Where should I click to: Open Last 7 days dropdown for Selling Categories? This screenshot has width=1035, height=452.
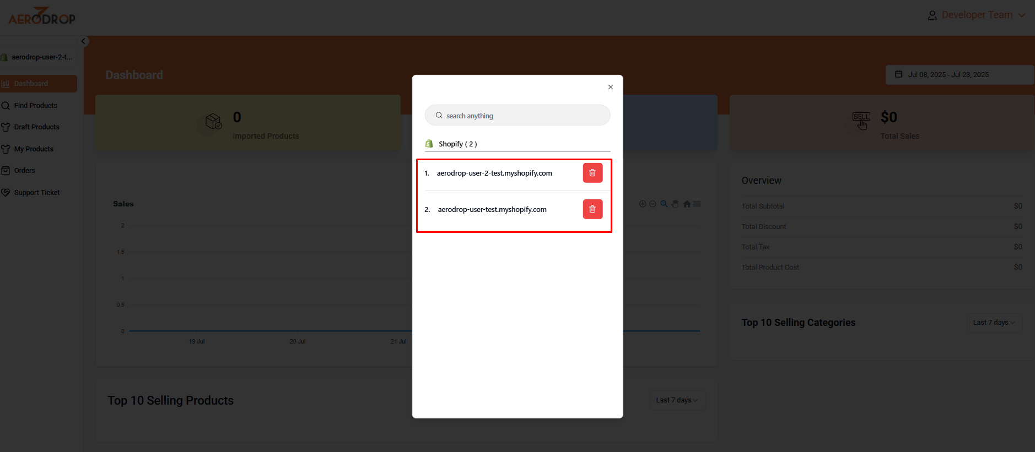point(994,323)
